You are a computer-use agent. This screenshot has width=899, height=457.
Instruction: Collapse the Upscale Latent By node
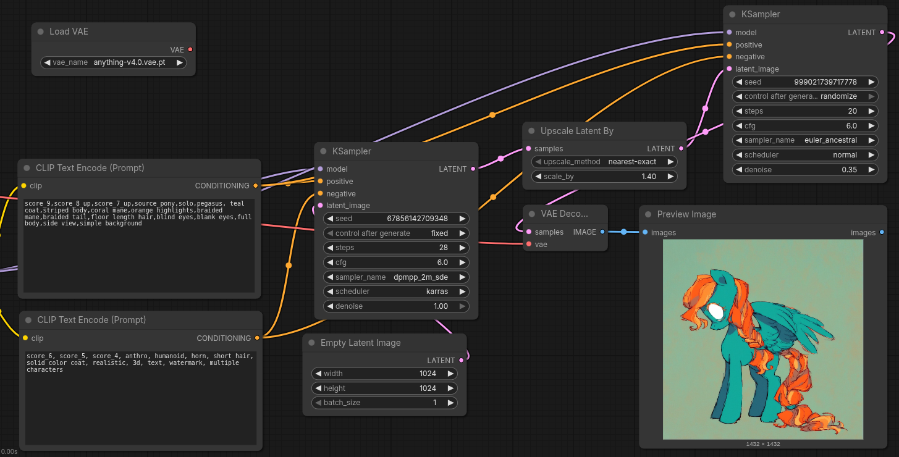(531, 131)
